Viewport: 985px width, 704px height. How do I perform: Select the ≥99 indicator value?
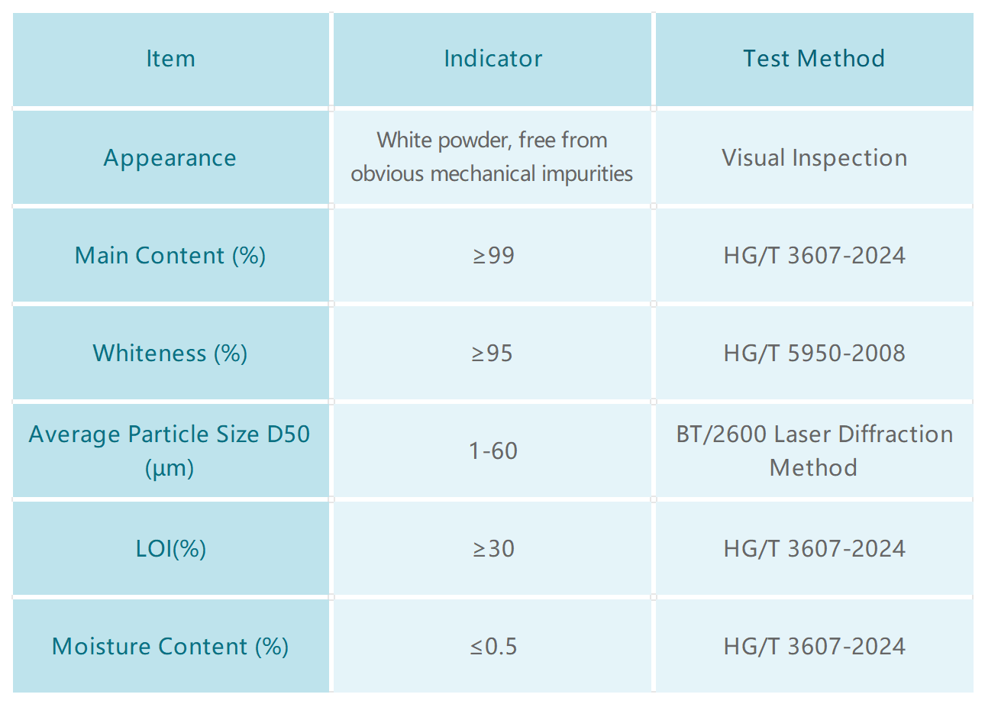pyautogui.click(x=493, y=255)
